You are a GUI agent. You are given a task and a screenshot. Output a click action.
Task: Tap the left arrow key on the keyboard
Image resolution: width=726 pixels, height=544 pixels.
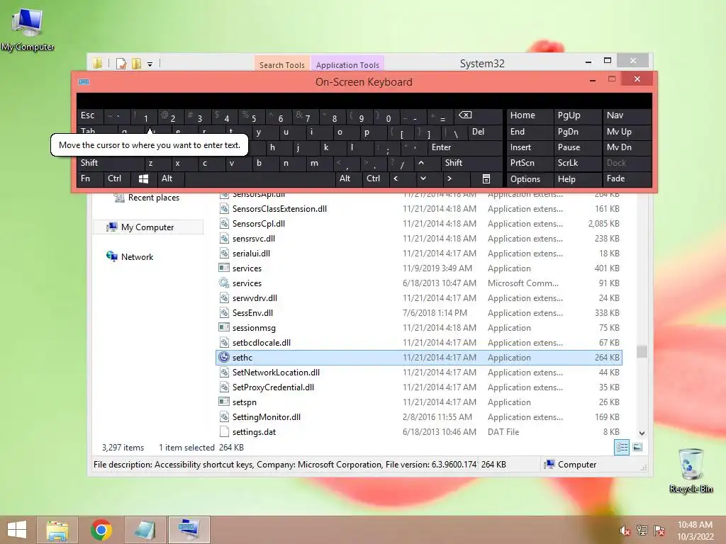(396, 178)
